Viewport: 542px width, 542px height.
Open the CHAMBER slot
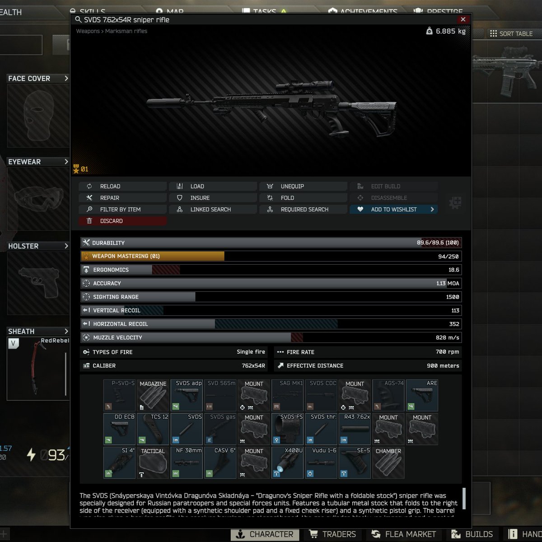point(388,463)
